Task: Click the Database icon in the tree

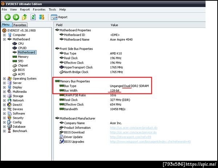Action: click(x=9, y=127)
